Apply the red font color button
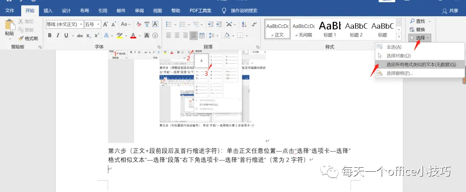466x192 pixels. pyautogui.click(x=133, y=36)
